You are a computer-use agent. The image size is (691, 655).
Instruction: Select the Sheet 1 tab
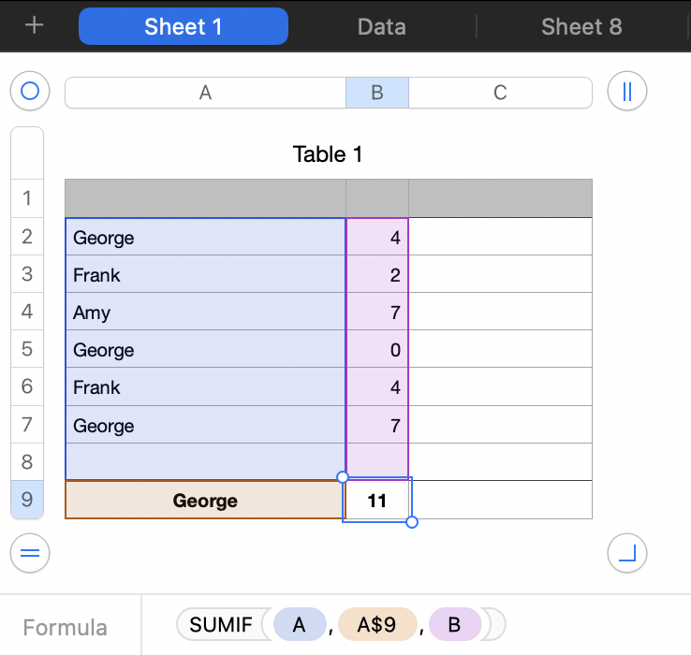tap(184, 26)
